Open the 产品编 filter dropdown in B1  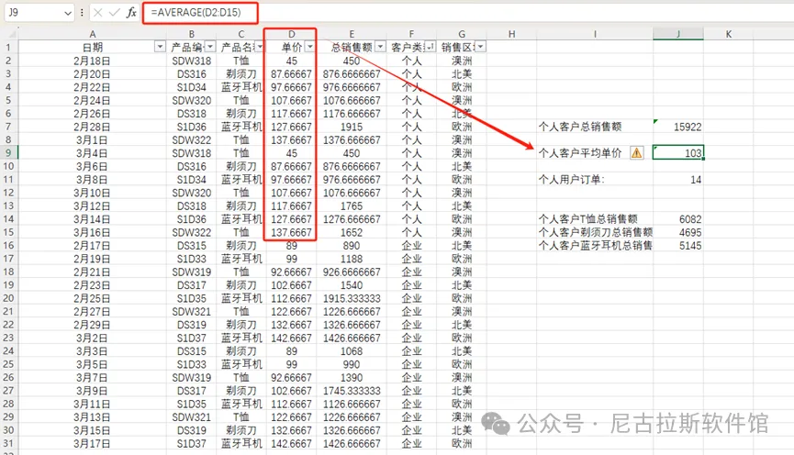[x=210, y=47]
